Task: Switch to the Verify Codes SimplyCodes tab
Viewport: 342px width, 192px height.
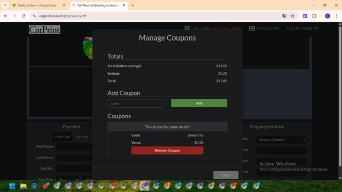Action: tap(37, 5)
